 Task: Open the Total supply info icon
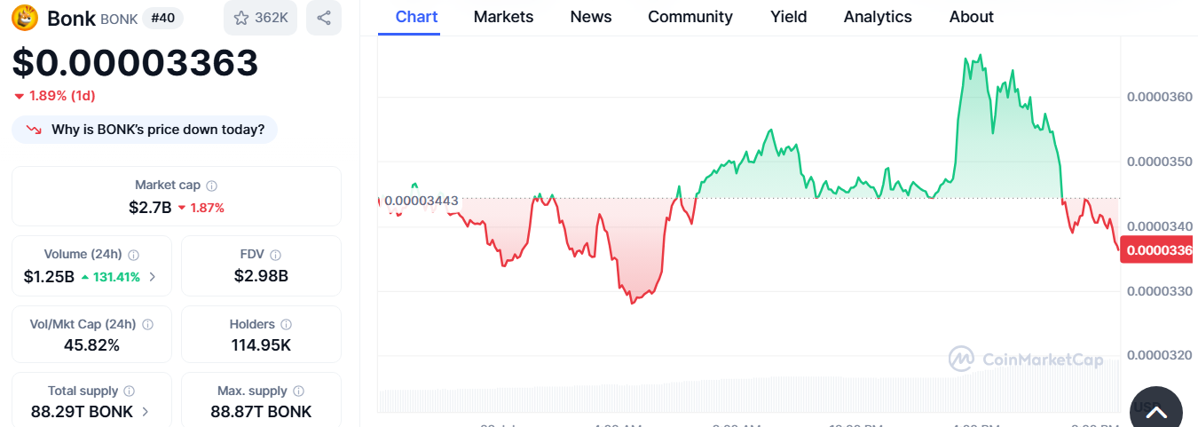tap(129, 391)
